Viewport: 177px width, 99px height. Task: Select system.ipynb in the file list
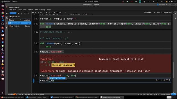click(20, 23)
